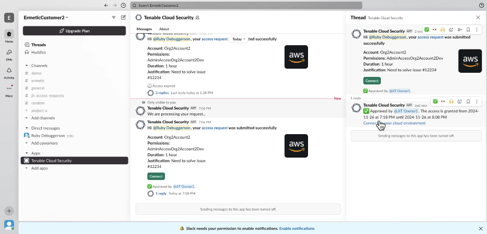Click @JIT Owner1 mention in thread reply

(x=406, y=111)
